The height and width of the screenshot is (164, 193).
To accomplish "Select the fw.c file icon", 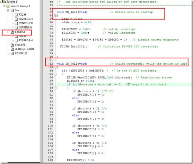I will coord(12,10).
